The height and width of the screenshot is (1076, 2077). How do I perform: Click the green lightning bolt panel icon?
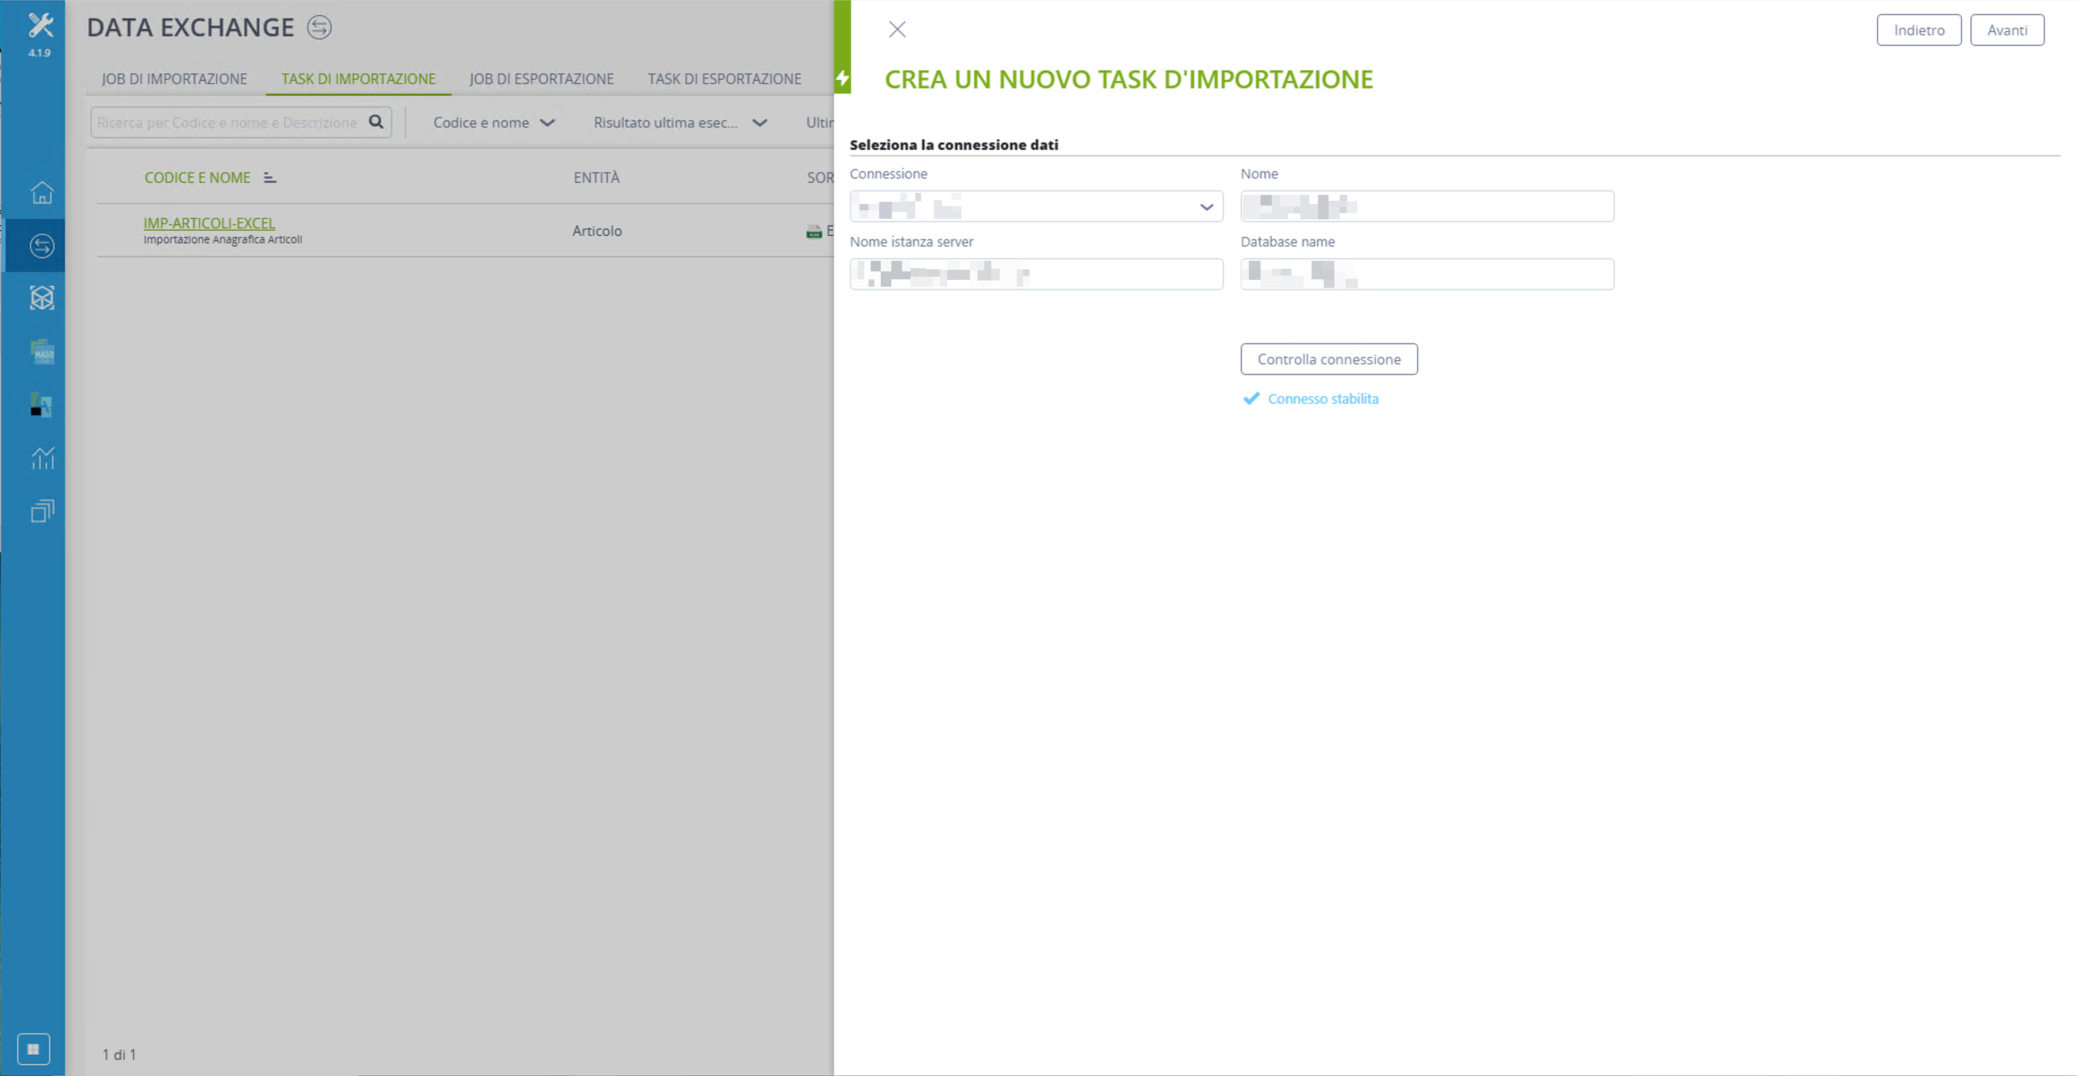point(842,78)
